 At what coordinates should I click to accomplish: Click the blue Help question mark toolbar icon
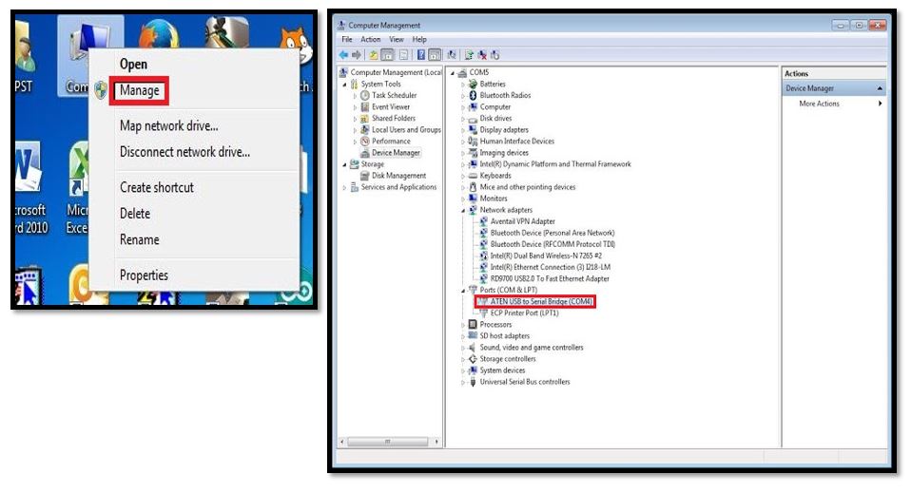pos(421,55)
